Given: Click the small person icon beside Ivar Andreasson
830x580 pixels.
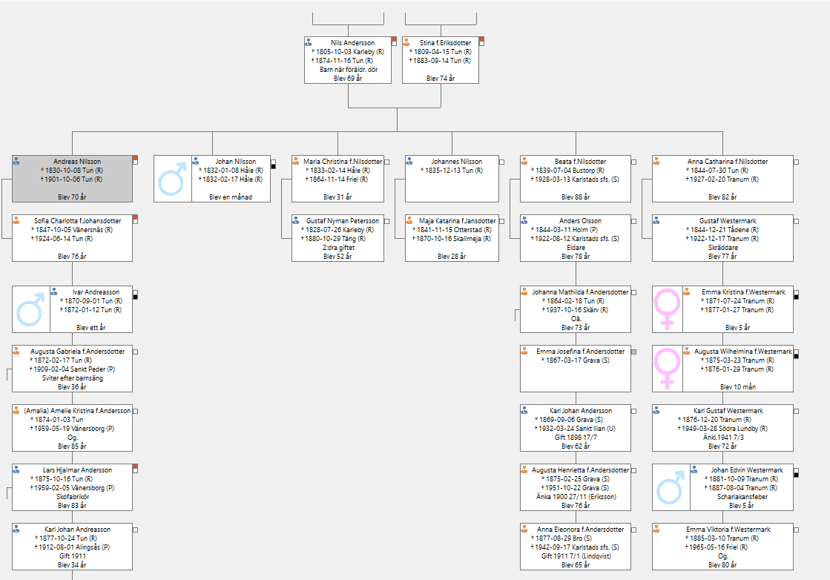Looking at the screenshot, I should pyautogui.click(x=54, y=291).
